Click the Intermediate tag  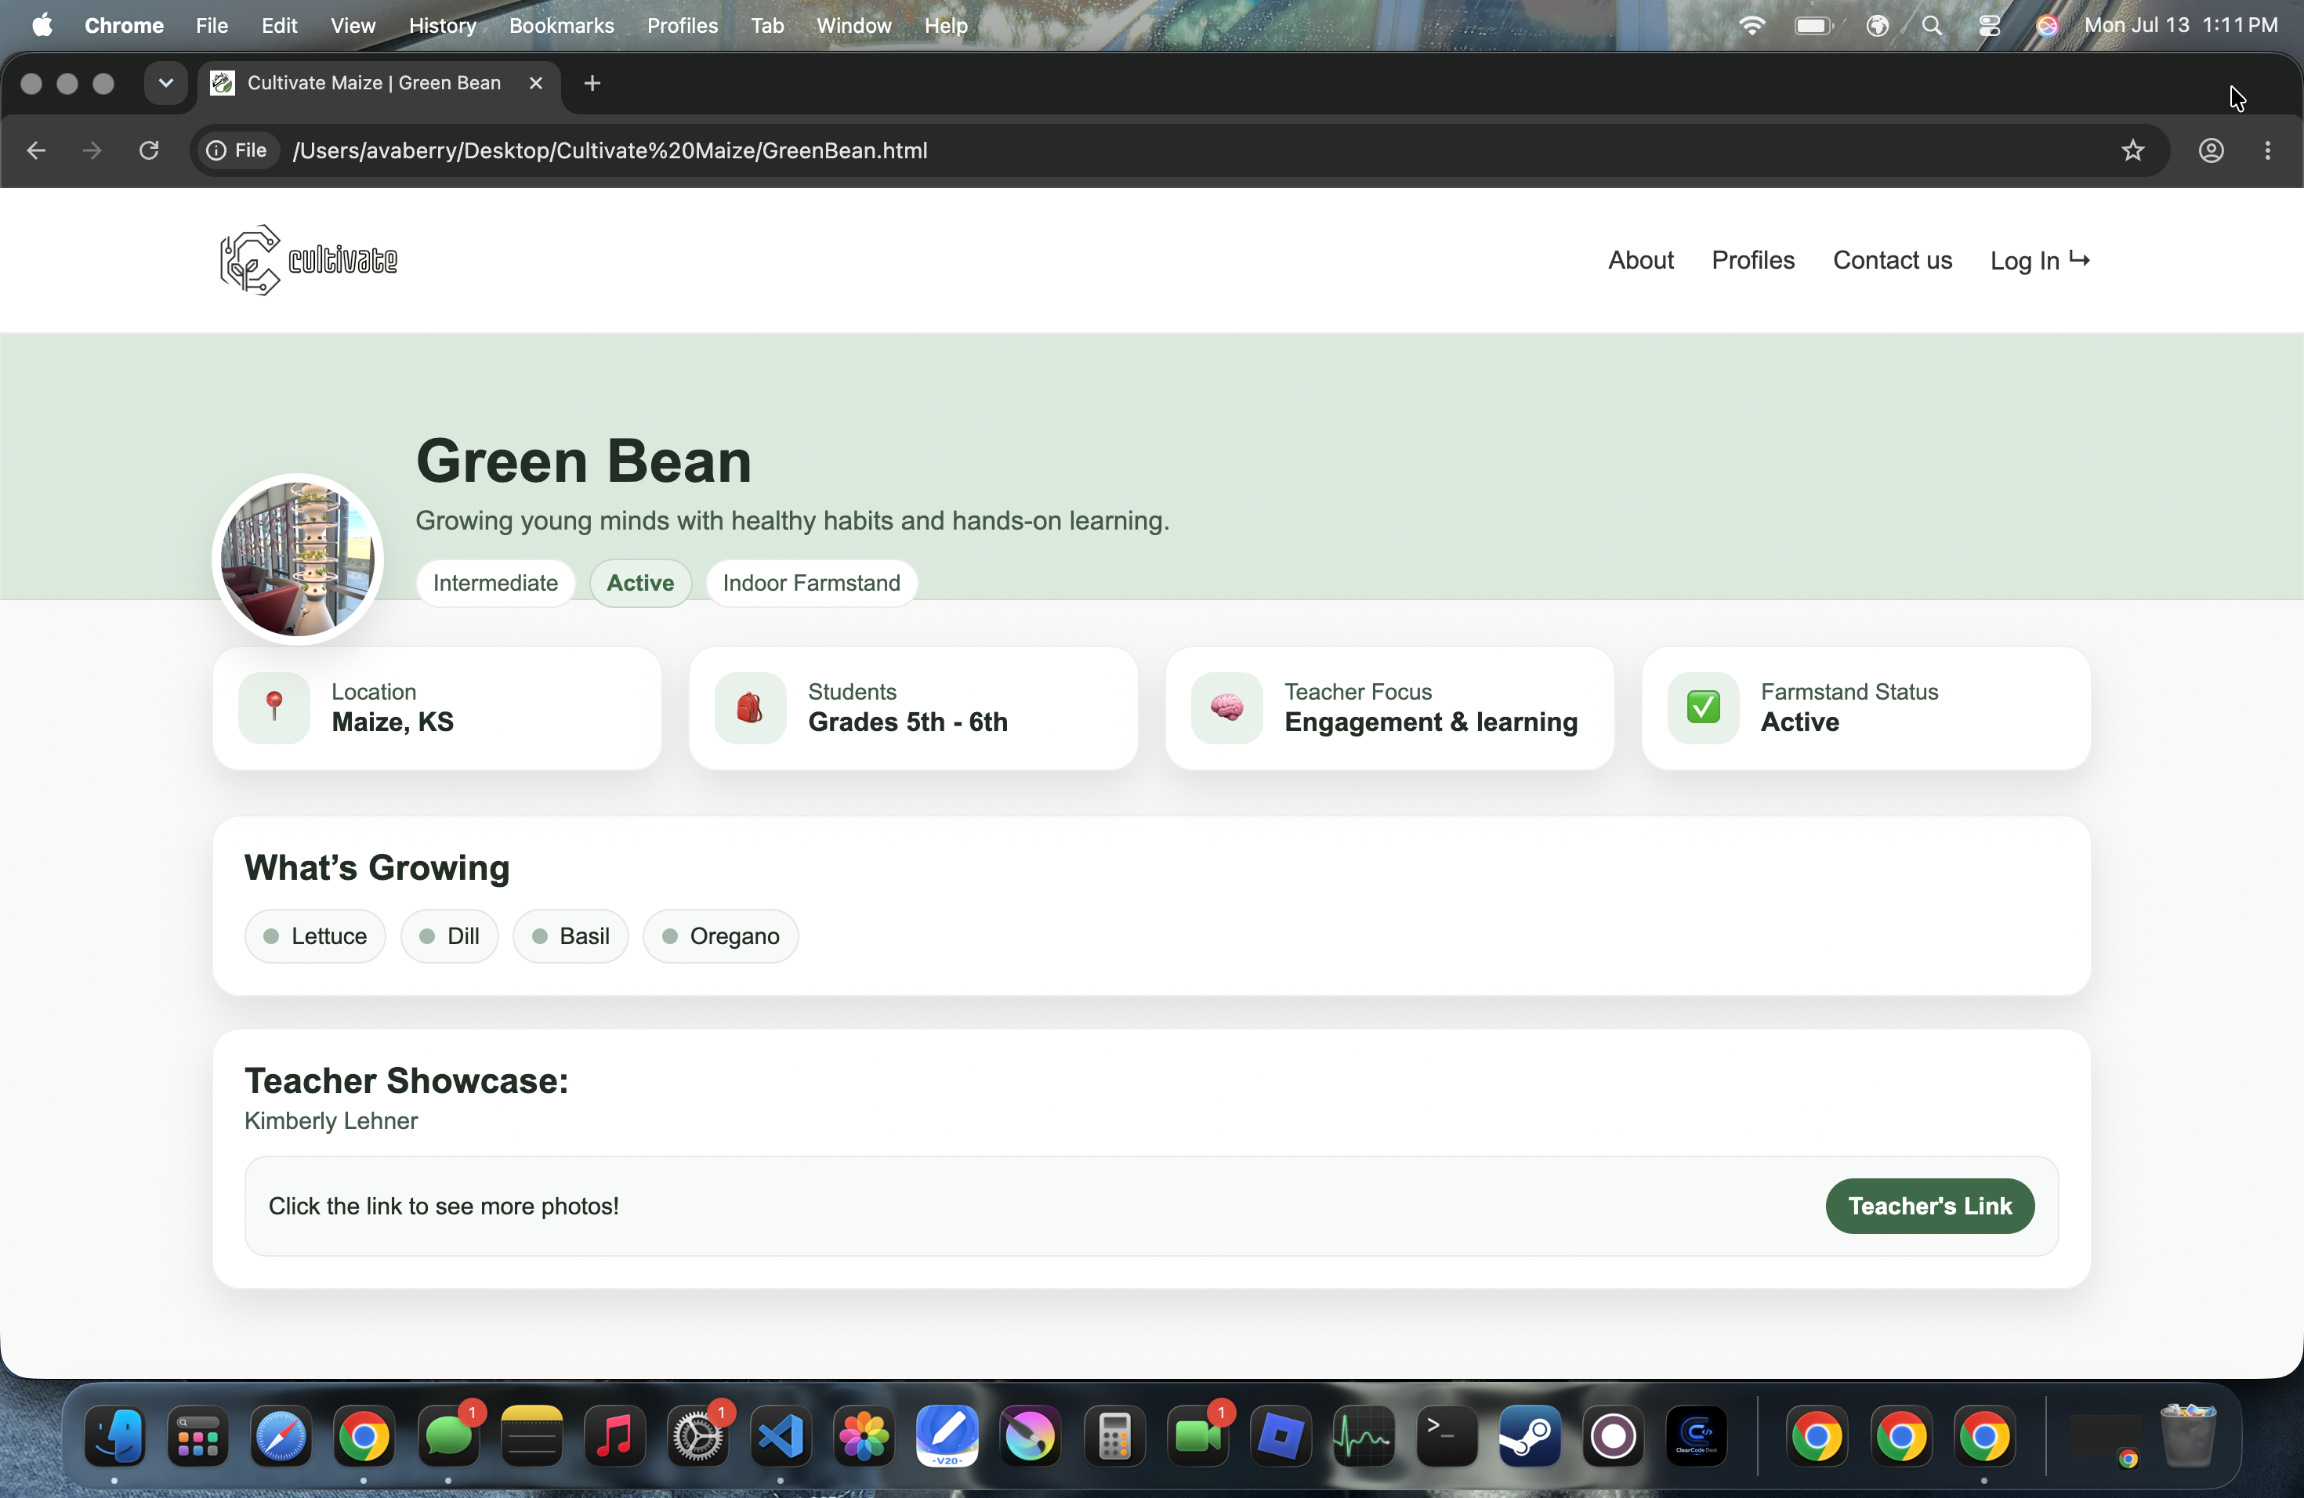(495, 583)
